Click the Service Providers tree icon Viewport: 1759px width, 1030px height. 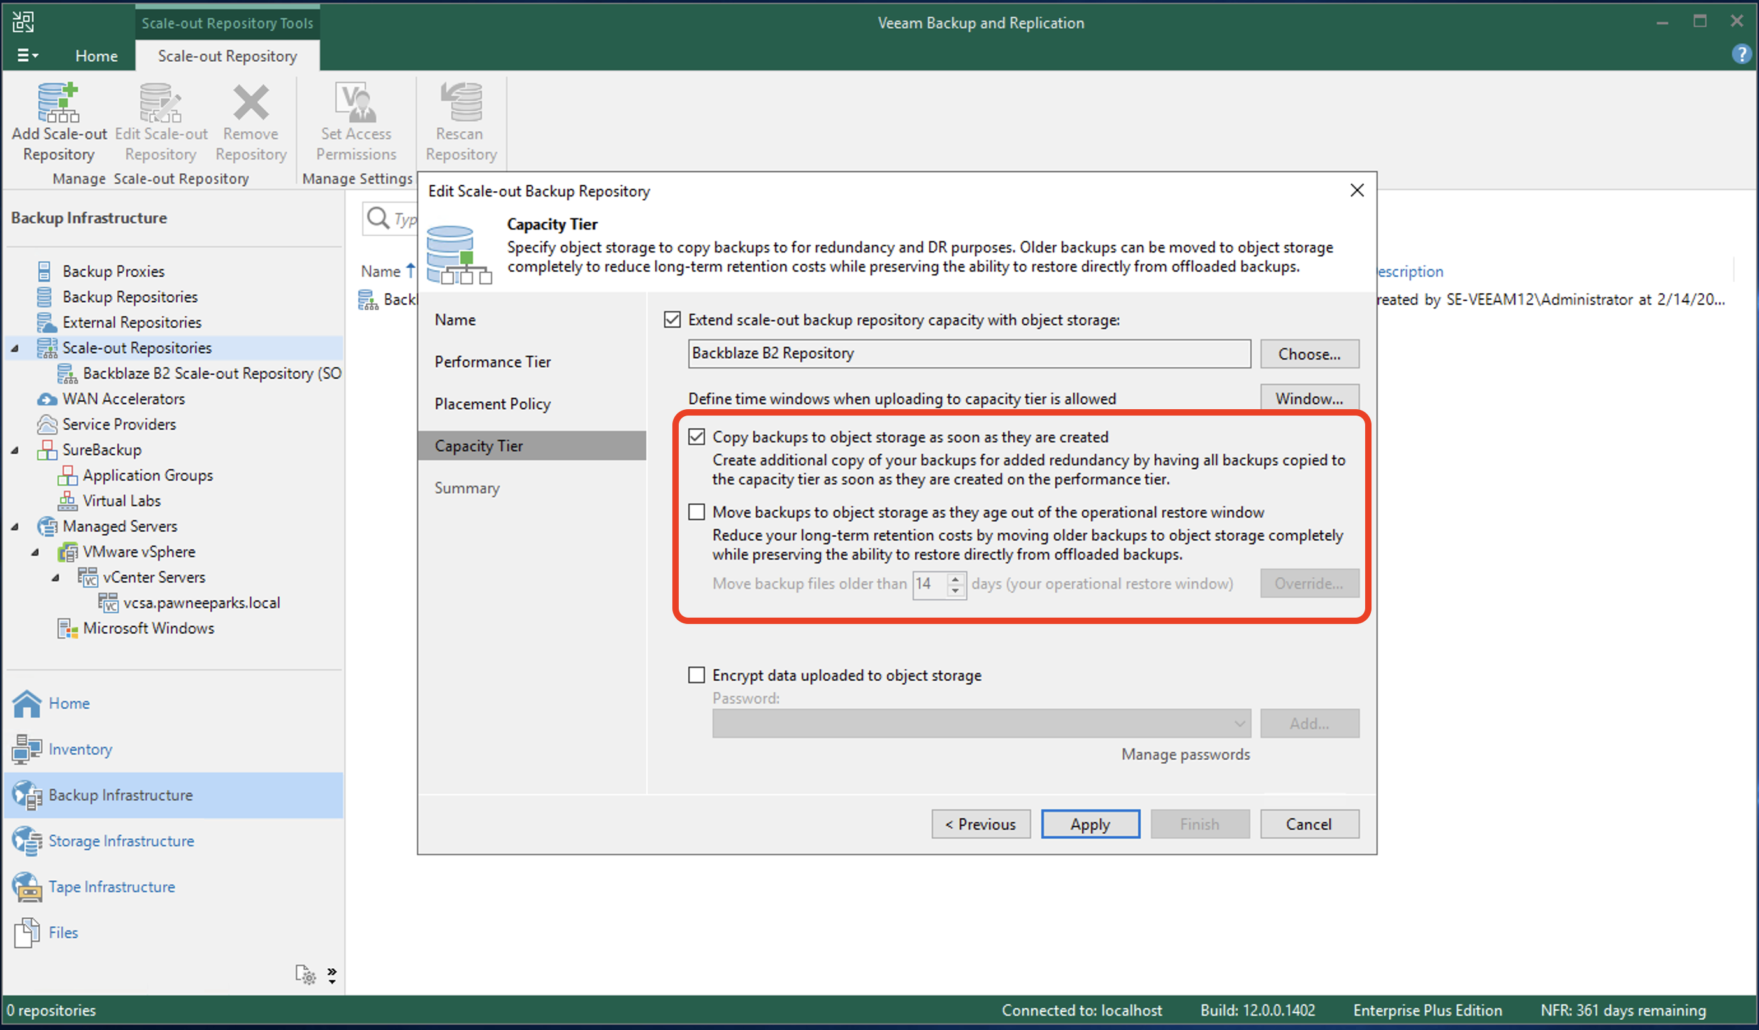[x=47, y=424]
